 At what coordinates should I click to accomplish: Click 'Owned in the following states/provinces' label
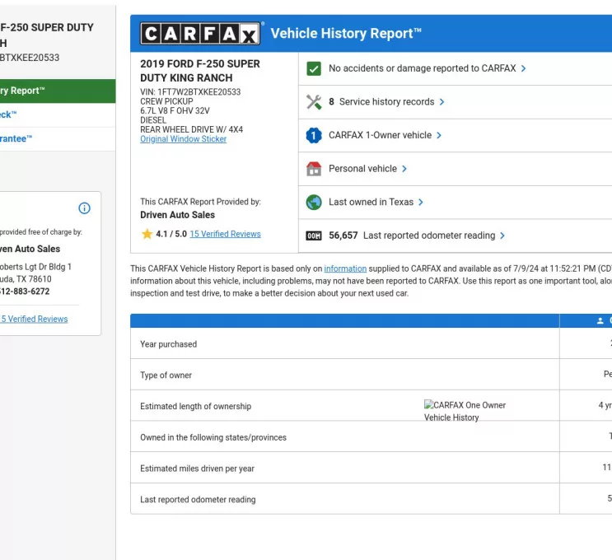coord(213,437)
